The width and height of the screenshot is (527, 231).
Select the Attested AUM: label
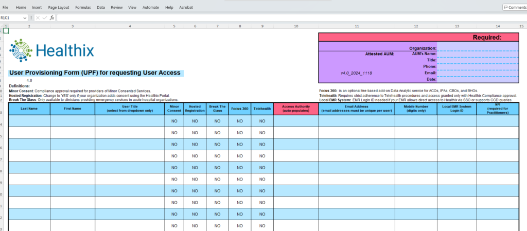(379, 54)
